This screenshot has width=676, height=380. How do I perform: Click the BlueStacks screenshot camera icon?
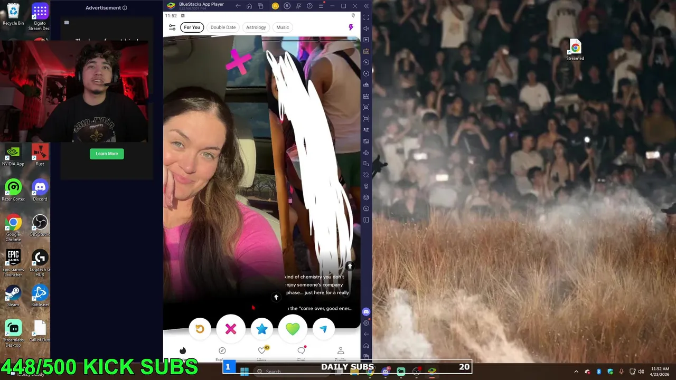pos(366,107)
